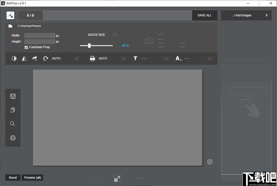Click the C:\Users\pc\Pictures path text
This screenshot has height=186, width=277.
coord(30,26)
